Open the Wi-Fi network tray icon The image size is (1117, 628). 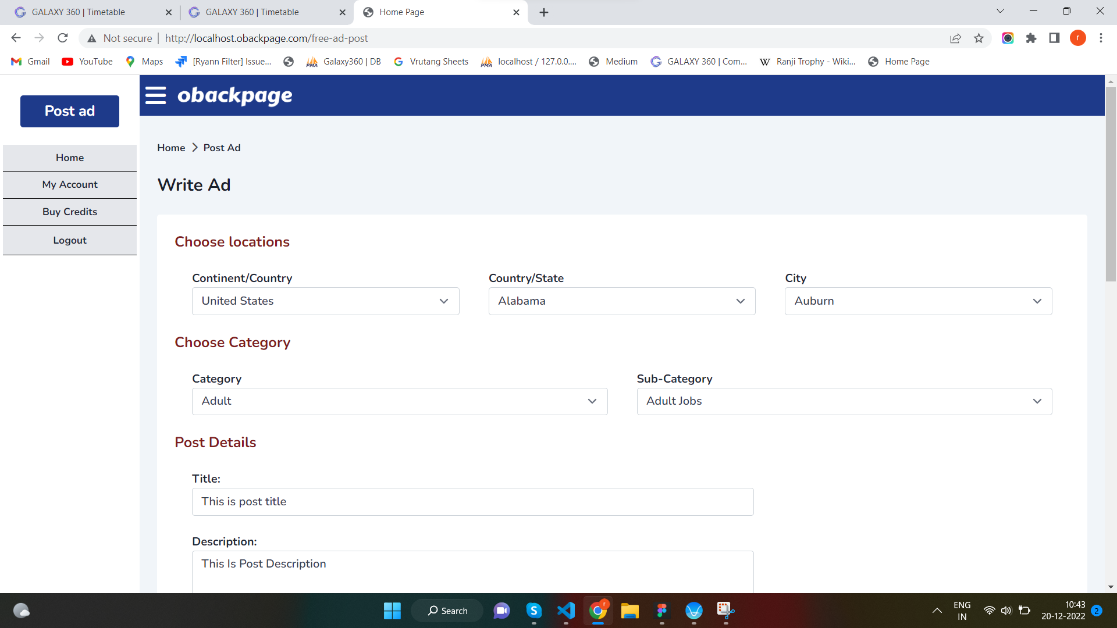click(x=989, y=611)
